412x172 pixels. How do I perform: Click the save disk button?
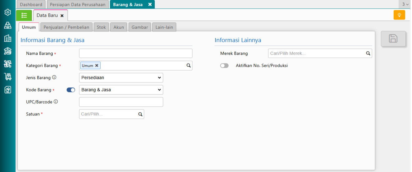[x=393, y=39]
